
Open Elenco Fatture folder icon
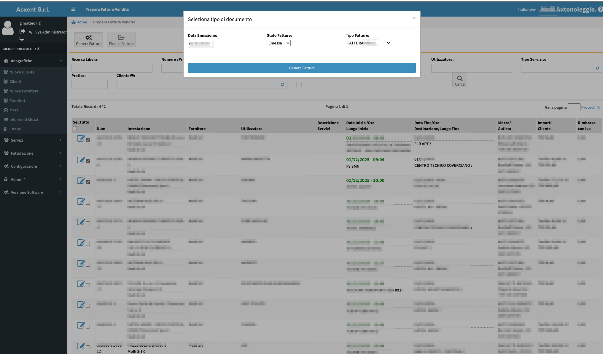point(121,38)
